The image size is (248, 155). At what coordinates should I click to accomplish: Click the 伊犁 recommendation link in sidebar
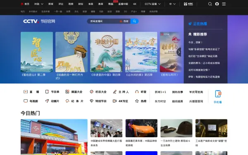pos(204,77)
